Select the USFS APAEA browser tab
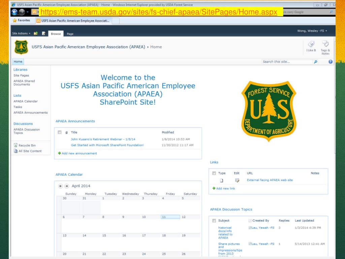 tap(73, 21)
